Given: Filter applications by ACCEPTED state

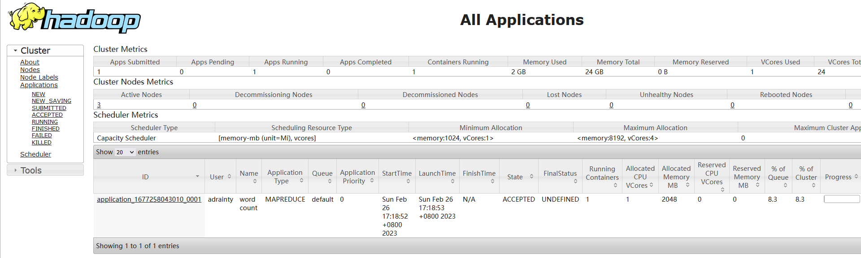Looking at the screenshot, I should coord(47,115).
